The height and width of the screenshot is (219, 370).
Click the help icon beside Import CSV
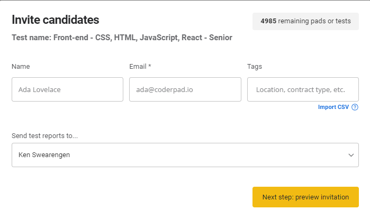pos(355,107)
